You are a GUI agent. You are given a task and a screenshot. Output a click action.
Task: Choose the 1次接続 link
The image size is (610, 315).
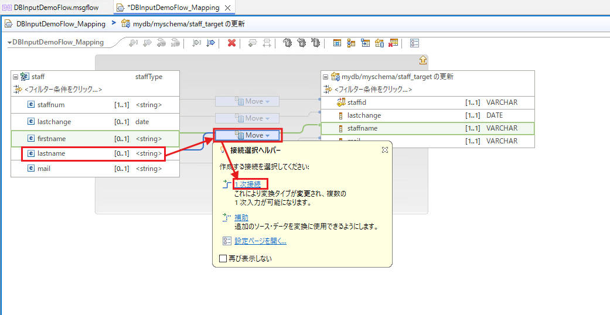248,184
